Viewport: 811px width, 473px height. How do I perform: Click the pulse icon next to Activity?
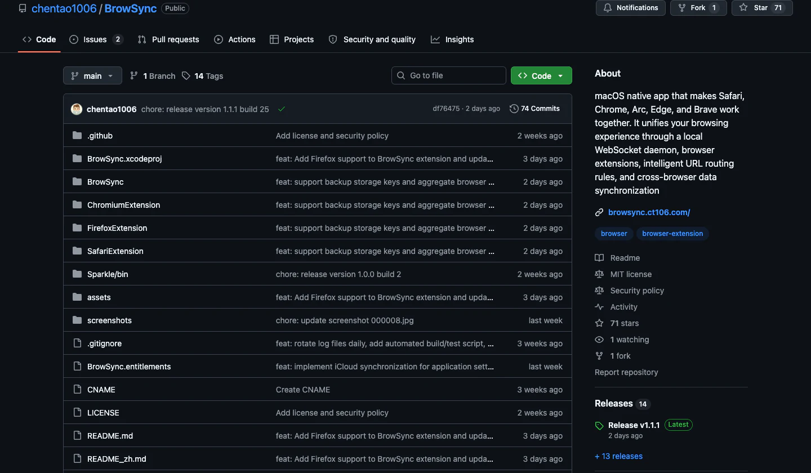pyautogui.click(x=599, y=307)
